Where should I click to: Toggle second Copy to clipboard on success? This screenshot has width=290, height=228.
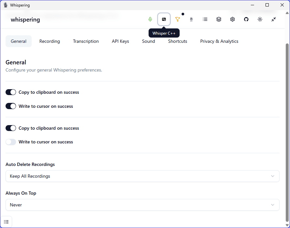tap(11, 128)
